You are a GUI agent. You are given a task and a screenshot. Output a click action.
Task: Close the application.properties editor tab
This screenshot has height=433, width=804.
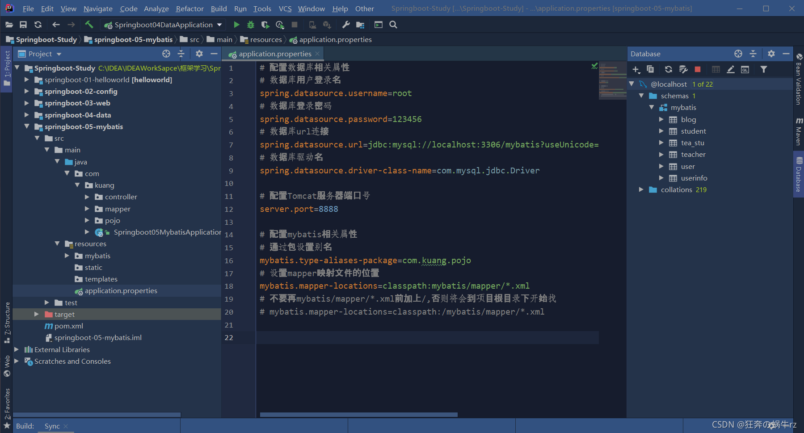coord(317,54)
